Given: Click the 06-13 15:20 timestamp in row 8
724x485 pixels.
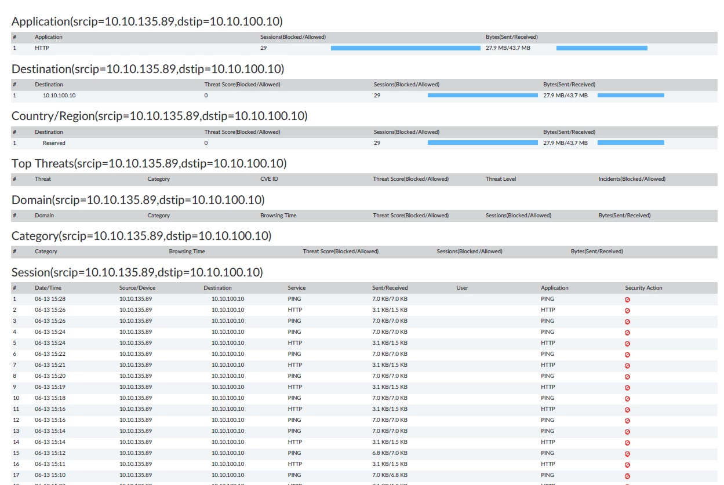Looking at the screenshot, I should click(x=50, y=376).
